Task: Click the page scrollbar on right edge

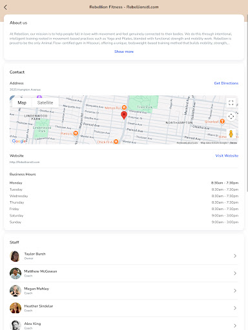Action: (x=247, y=103)
